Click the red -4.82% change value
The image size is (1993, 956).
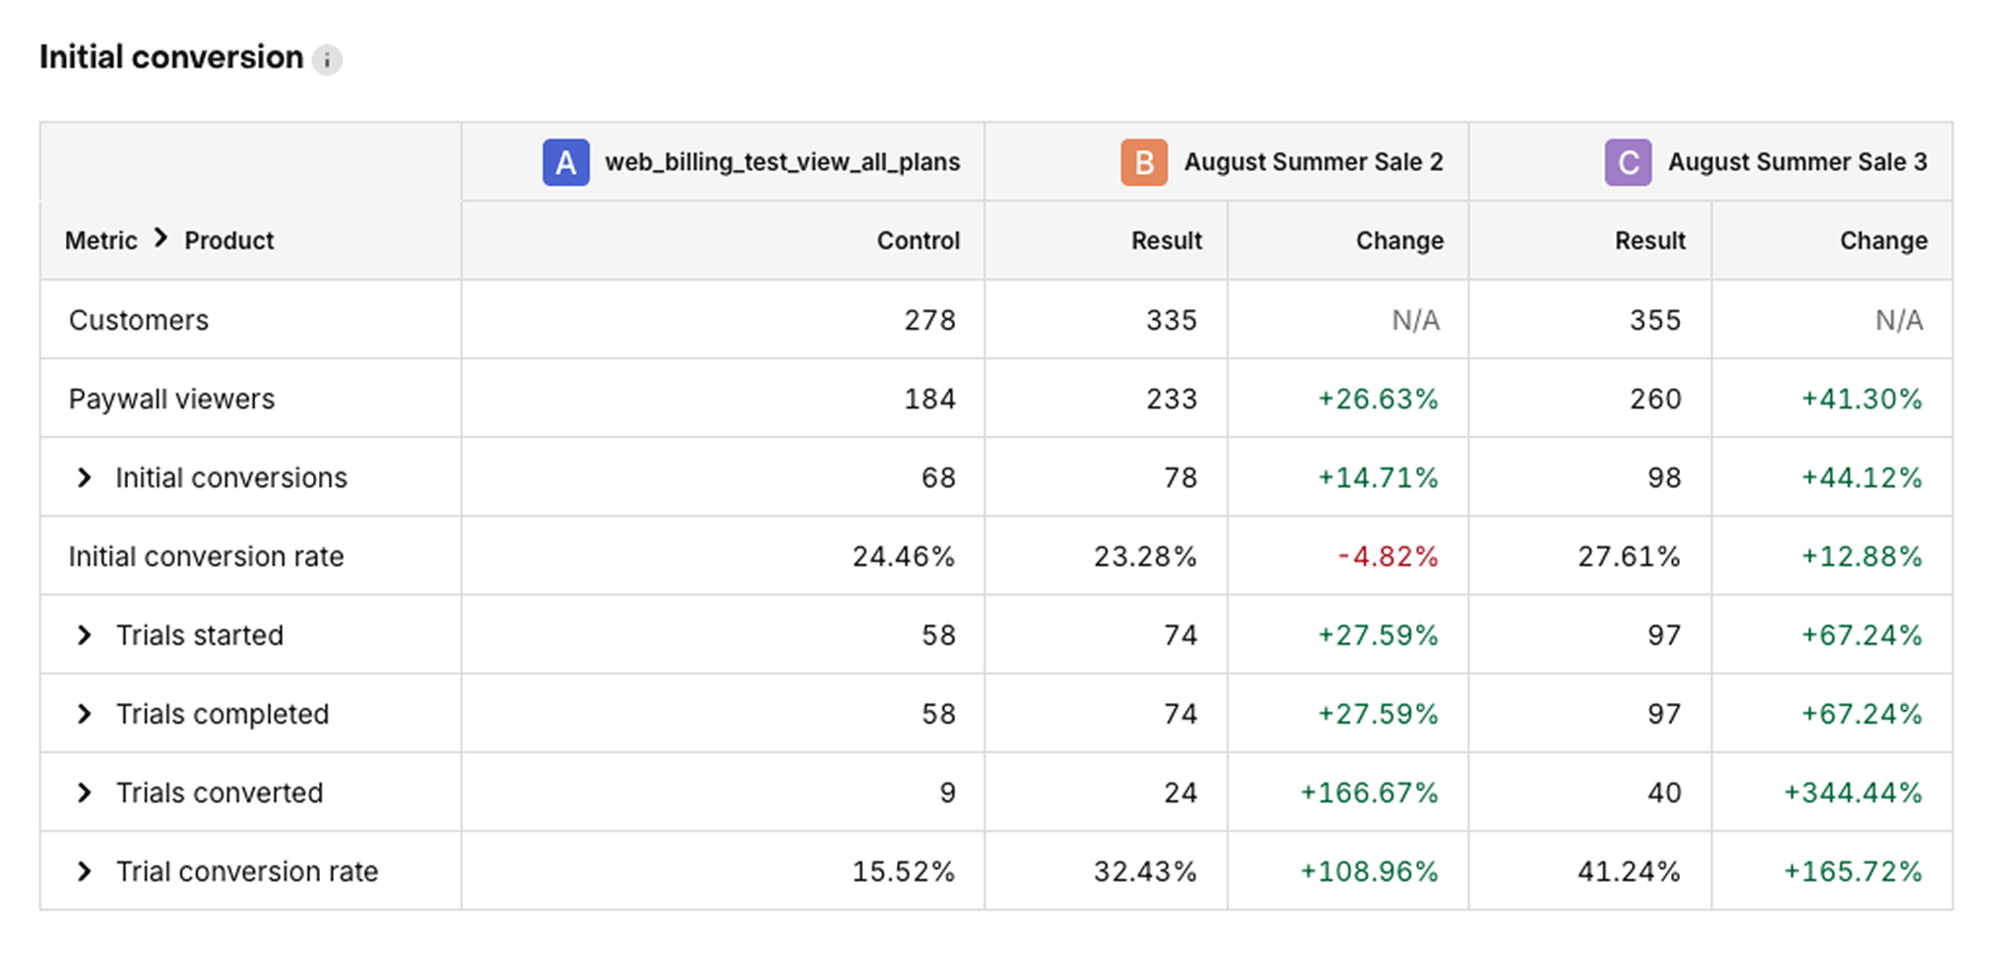pyautogui.click(x=1387, y=556)
